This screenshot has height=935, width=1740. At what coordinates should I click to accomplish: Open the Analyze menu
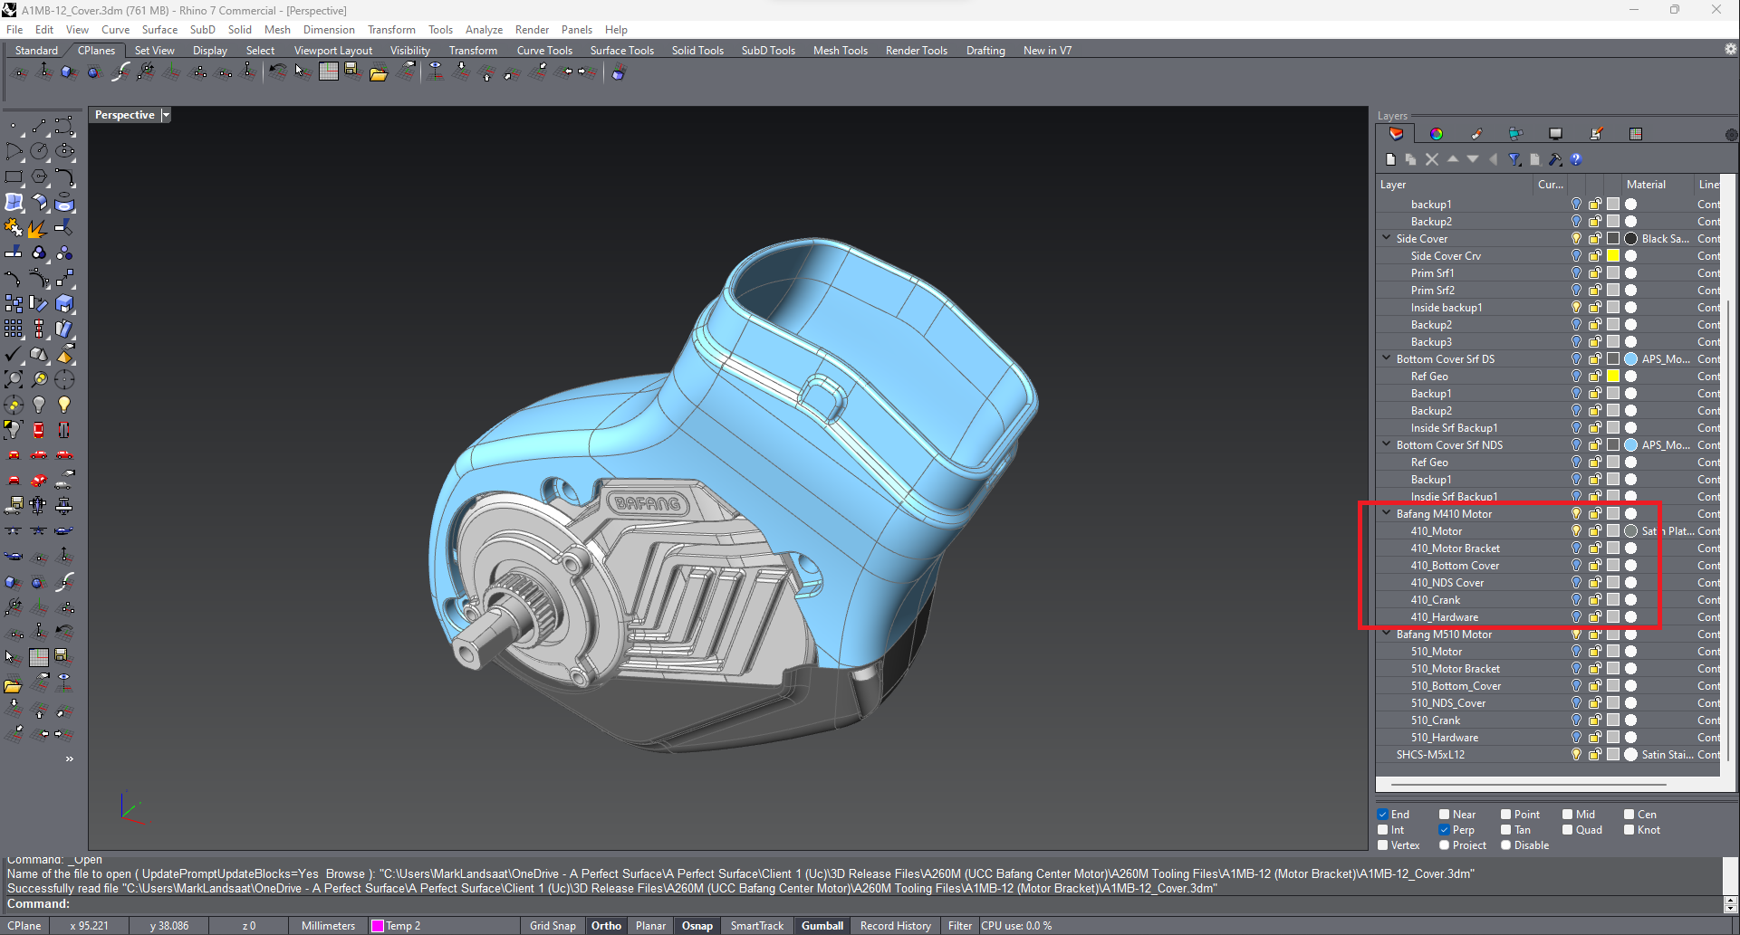(484, 30)
